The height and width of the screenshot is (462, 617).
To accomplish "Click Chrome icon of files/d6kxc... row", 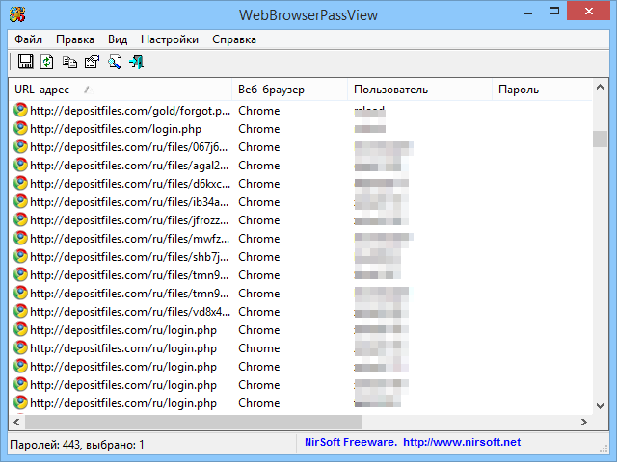I will point(20,184).
